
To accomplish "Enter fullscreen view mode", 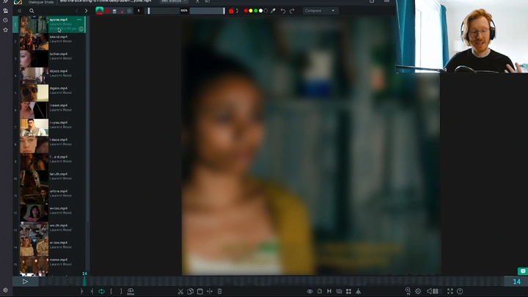I will [450, 291].
